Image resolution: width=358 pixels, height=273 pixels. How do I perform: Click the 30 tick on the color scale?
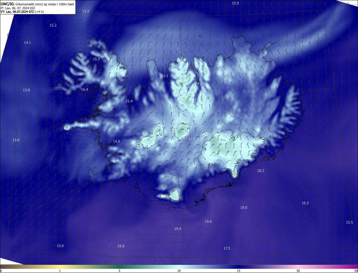tap(298, 271)
